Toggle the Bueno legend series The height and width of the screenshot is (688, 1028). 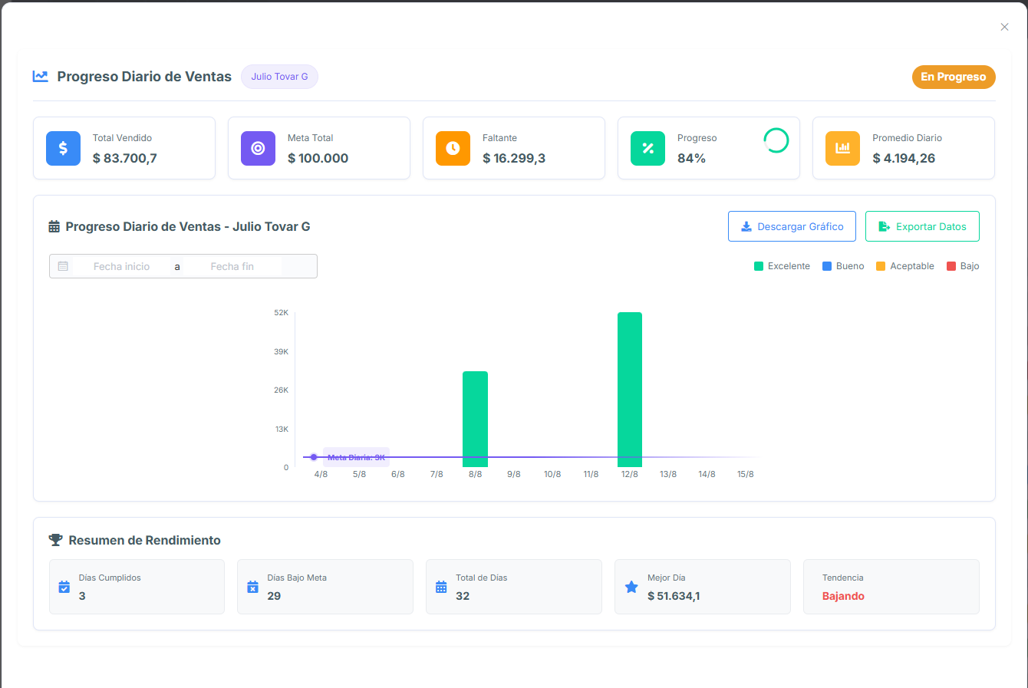843,266
